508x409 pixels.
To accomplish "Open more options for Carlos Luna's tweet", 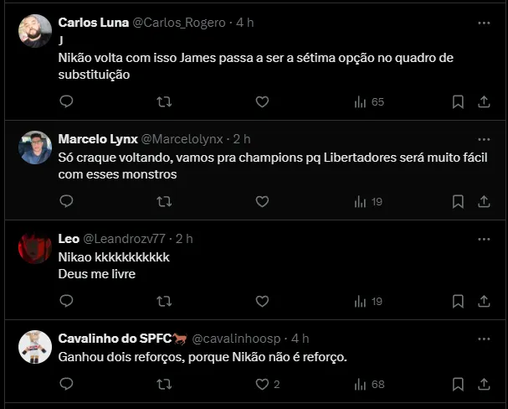I will tap(484, 22).
